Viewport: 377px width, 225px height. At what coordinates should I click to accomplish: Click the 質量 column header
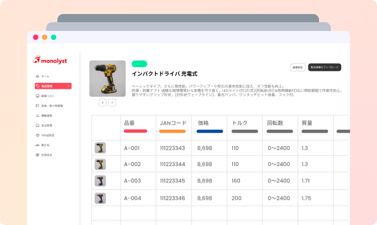point(307,123)
